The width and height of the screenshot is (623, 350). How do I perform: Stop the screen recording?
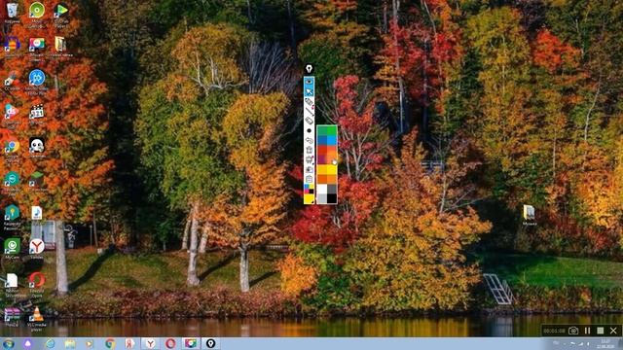point(601,331)
